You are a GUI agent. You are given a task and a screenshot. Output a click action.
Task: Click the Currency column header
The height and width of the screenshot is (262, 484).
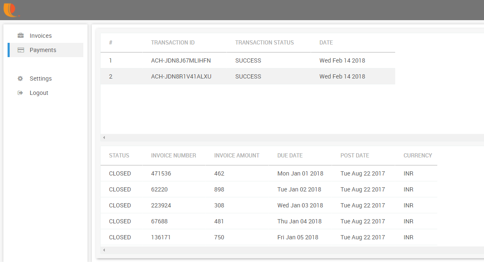pos(418,155)
